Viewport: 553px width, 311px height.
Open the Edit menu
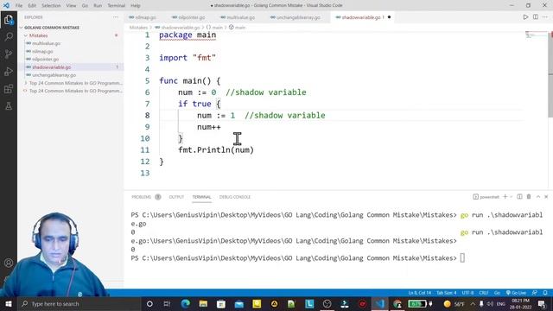(32, 6)
